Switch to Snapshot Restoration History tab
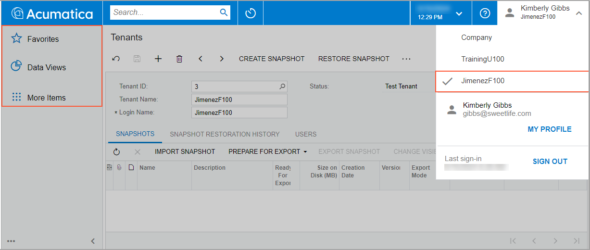590x250 pixels. (225, 134)
